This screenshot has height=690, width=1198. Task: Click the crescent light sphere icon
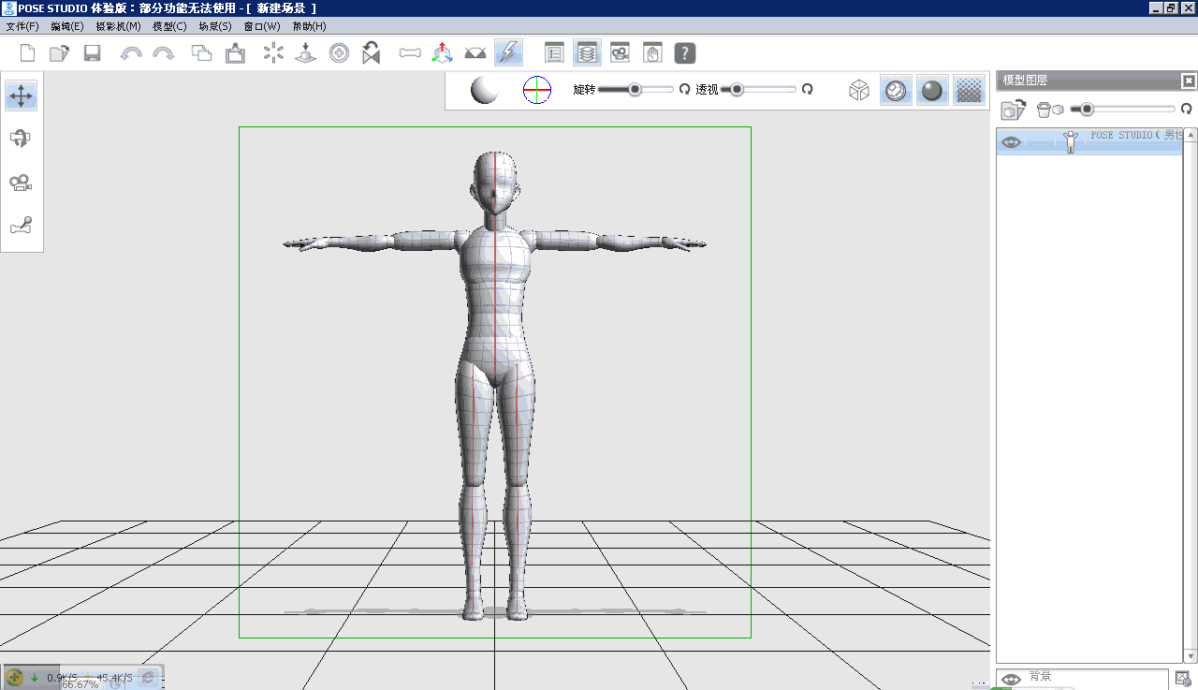(x=485, y=91)
